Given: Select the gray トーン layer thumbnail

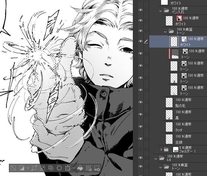Looking at the screenshot, I should (x=175, y=54).
